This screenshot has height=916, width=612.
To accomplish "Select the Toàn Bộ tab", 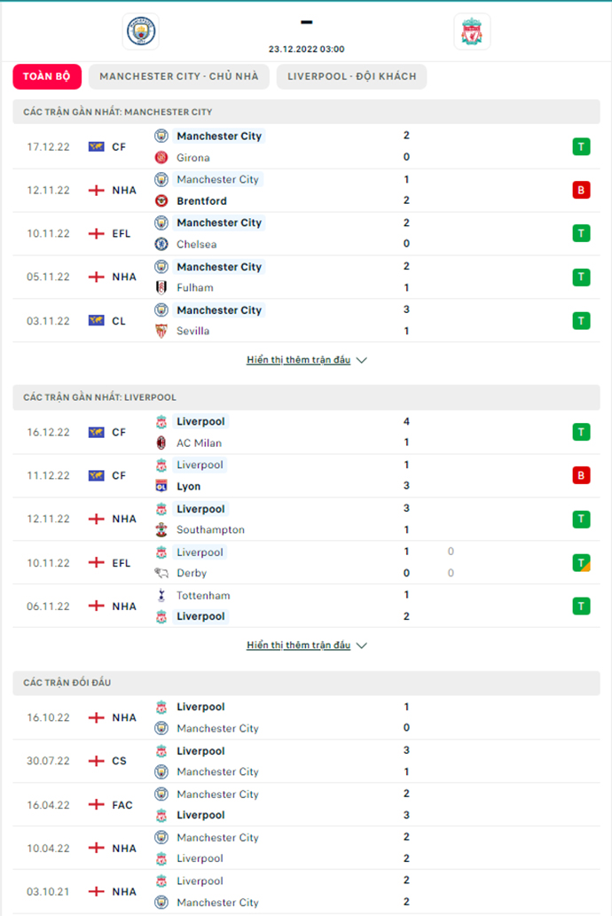I will [x=47, y=76].
